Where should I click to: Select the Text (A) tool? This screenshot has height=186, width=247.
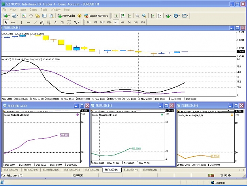55,23
